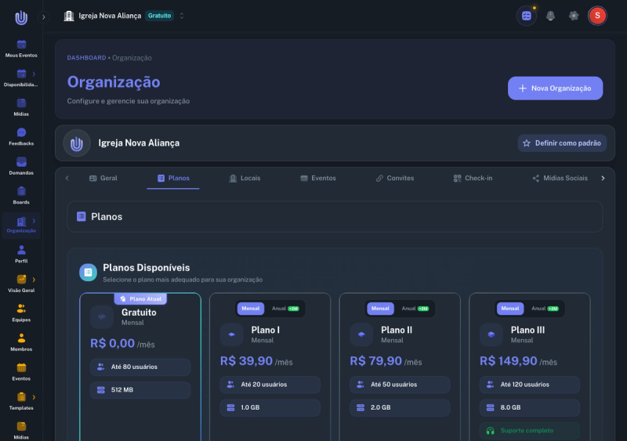Open Equipes group icon

click(x=21, y=309)
